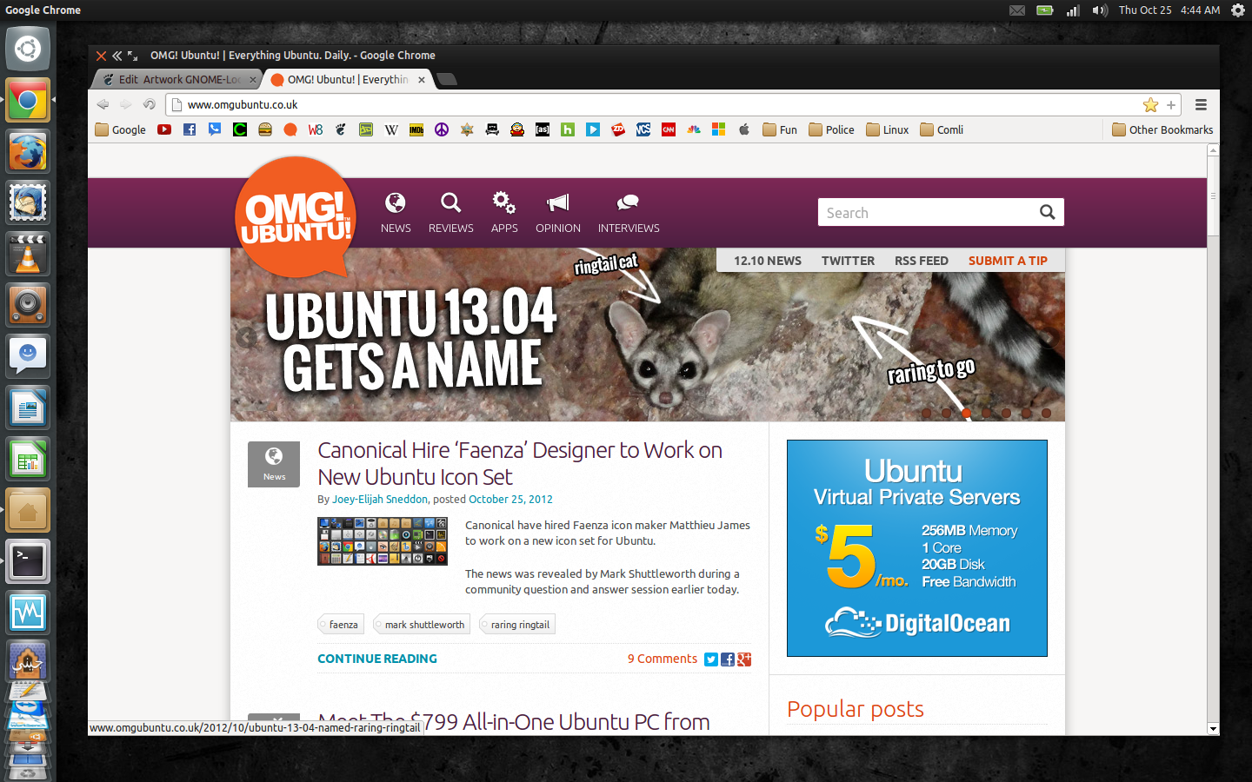Launch VLC media player from launcher
The width and height of the screenshot is (1252, 782).
point(28,255)
